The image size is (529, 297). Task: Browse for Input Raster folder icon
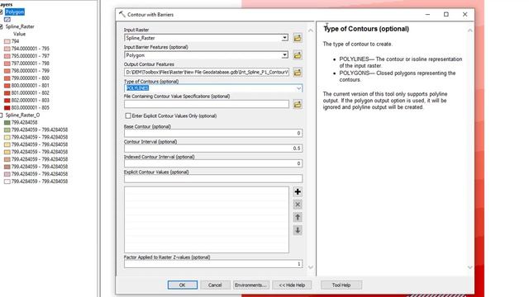point(298,38)
